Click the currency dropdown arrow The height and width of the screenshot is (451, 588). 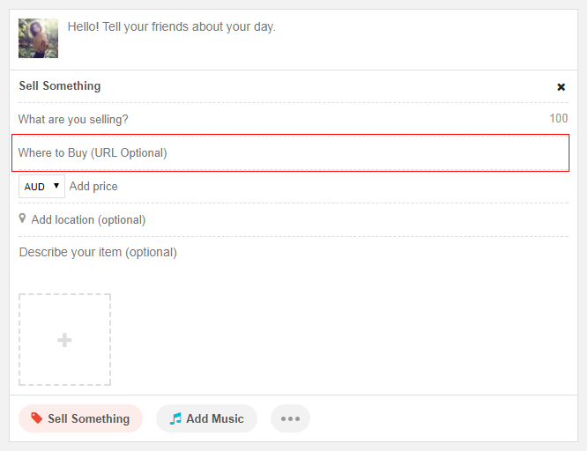[x=56, y=186]
